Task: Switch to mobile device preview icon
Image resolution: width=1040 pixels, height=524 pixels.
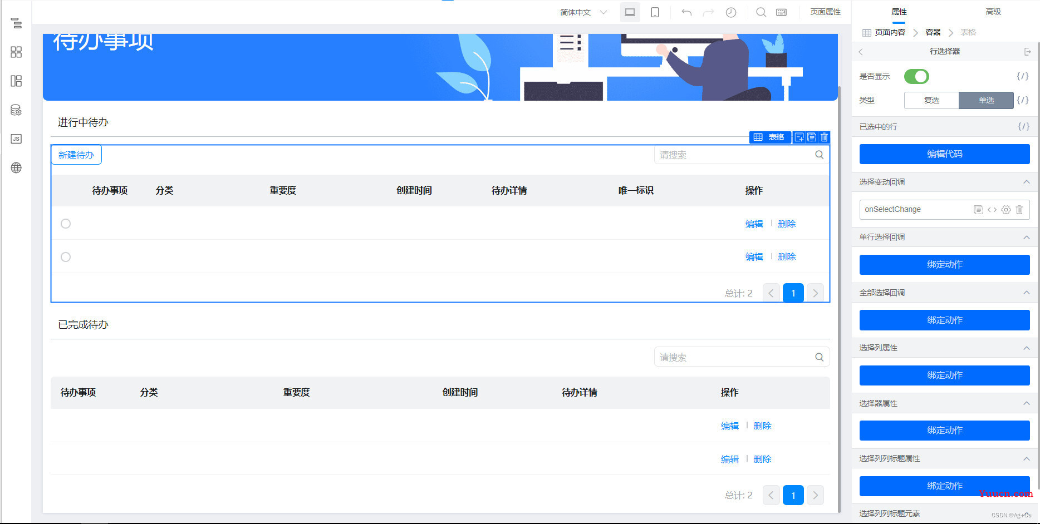Action: coord(655,12)
